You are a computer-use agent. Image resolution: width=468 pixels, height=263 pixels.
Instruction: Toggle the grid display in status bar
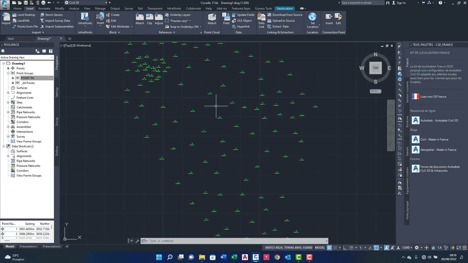coord(329,248)
